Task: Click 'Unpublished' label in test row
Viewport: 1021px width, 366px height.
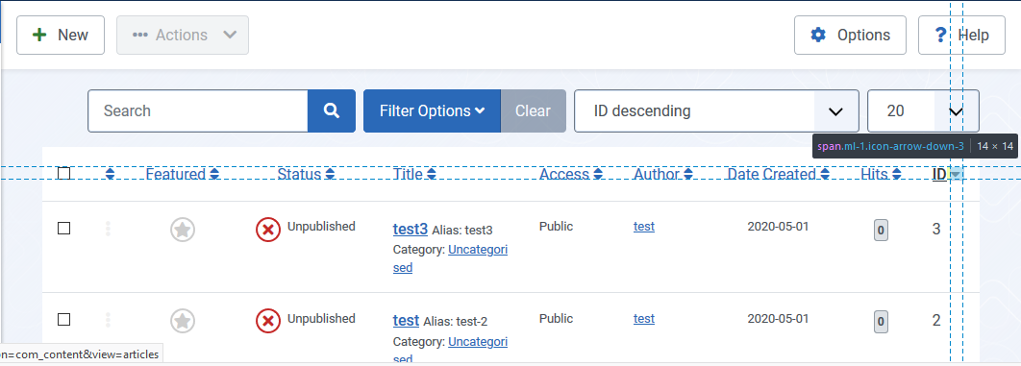Action: pos(321,319)
